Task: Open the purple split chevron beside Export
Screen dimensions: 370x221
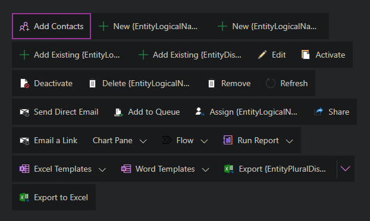Action: click(x=346, y=169)
